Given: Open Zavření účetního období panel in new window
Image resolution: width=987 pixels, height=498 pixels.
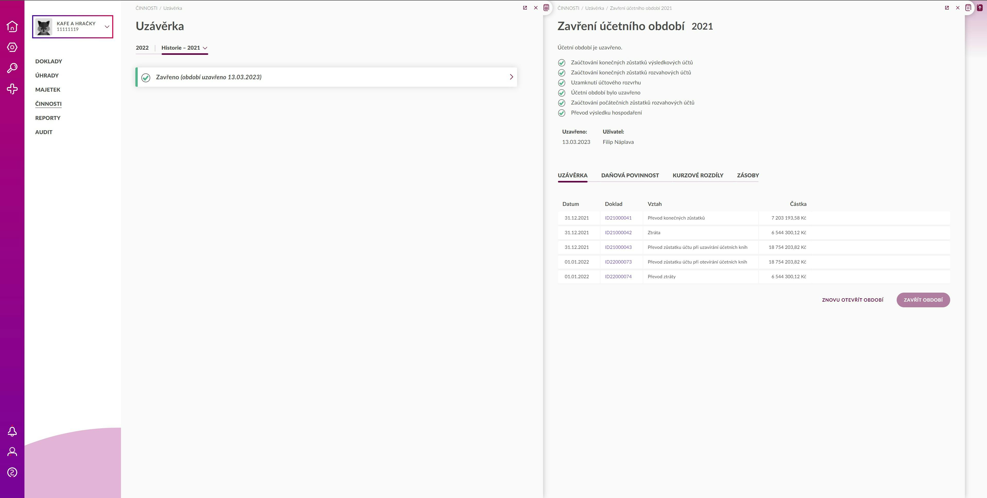Looking at the screenshot, I should click(x=947, y=8).
